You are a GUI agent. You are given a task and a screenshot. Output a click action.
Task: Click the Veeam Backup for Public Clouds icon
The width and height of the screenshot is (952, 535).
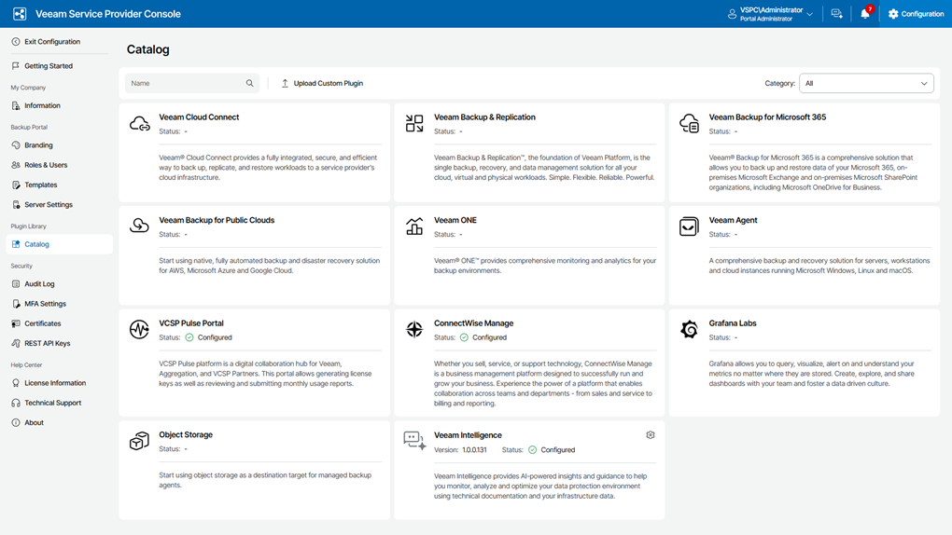pyautogui.click(x=140, y=226)
